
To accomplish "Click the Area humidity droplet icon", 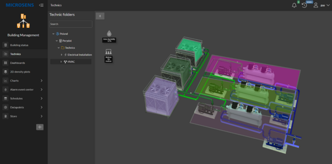I will [109, 33].
